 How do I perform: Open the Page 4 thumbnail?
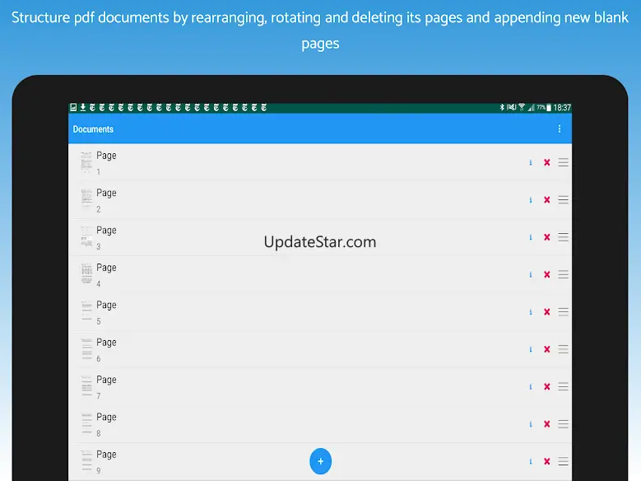[86, 275]
